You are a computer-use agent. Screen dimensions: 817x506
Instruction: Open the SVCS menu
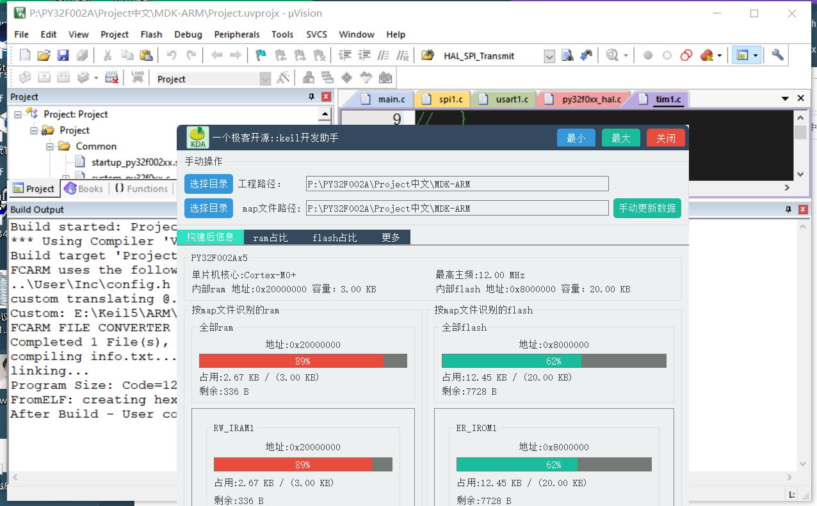[316, 35]
